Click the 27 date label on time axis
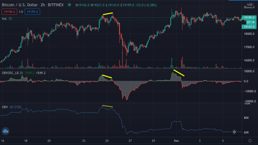 click(x=130, y=141)
